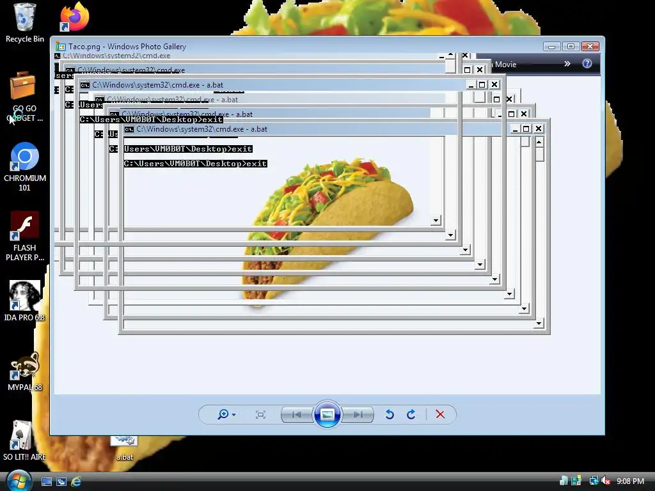The width and height of the screenshot is (655, 491).
Task: Open the Windows Start orb
Action: click(19, 481)
